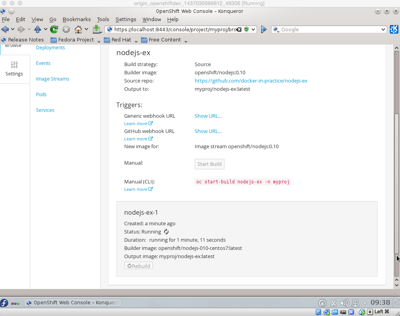Screen dimensions: 400x316
Task: Click the Reload page icon
Action: [54, 29]
